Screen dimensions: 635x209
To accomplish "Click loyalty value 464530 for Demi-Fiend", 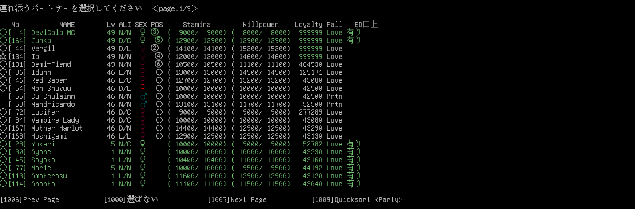I will click(311, 64).
